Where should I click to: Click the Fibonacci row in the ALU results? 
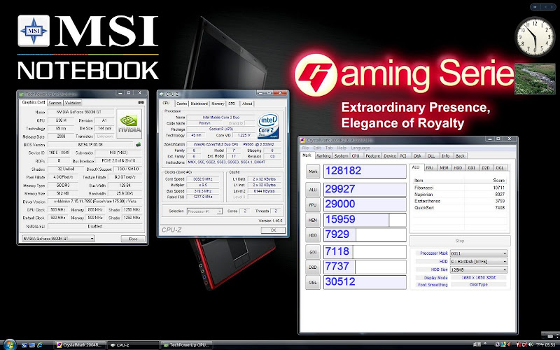coord(459,188)
